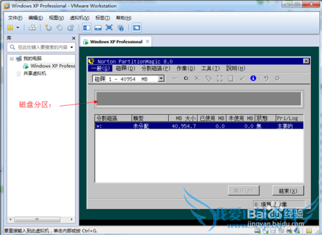Screen dimensions: 322x235
Task: Open the 磁碟(D) menu in PartitionMagic
Action: [126, 69]
